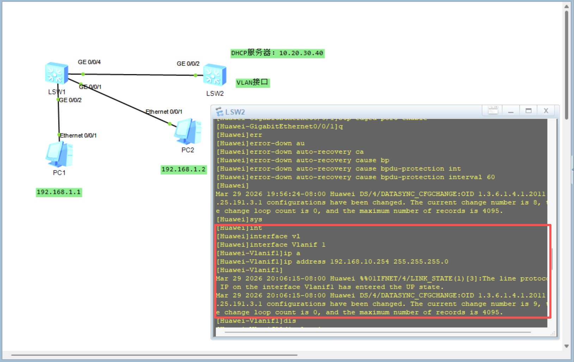Click the green port dot at LSW1 GE 0/0/4
Viewport: 574px width, 362px height.
83,74
